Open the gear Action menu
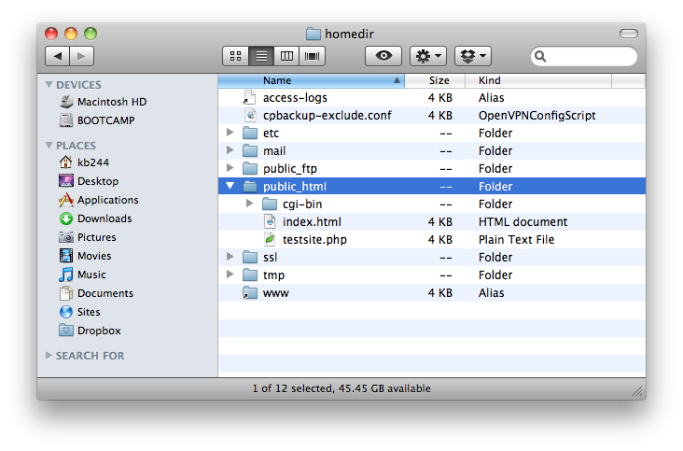 click(428, 56)
